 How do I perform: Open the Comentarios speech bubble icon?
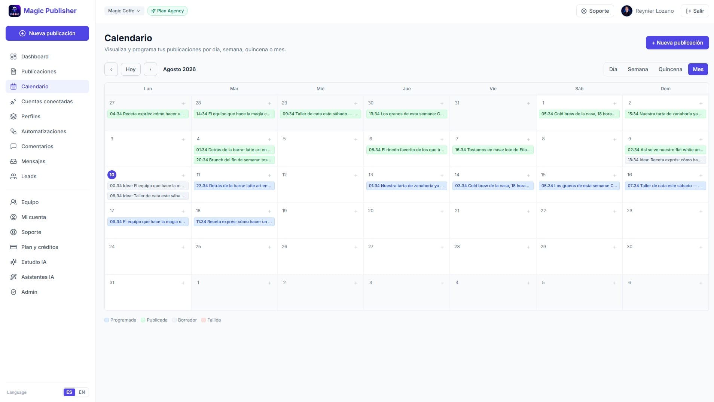pos(13,146)
